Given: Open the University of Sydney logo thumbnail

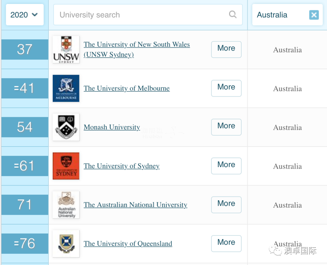Looking at the screenshot, I should [66, 166].
